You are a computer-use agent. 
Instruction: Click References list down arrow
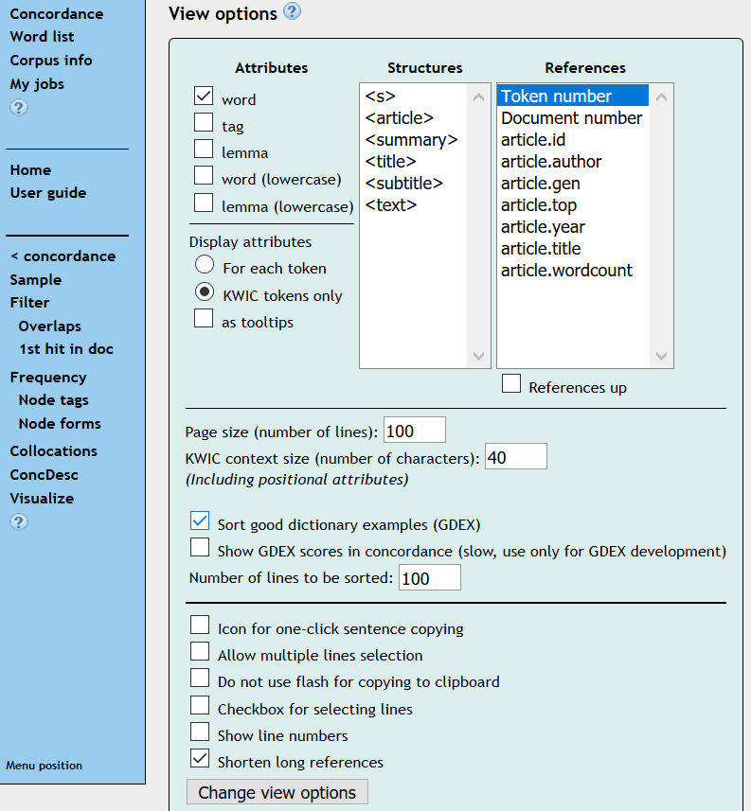point(661,356)
